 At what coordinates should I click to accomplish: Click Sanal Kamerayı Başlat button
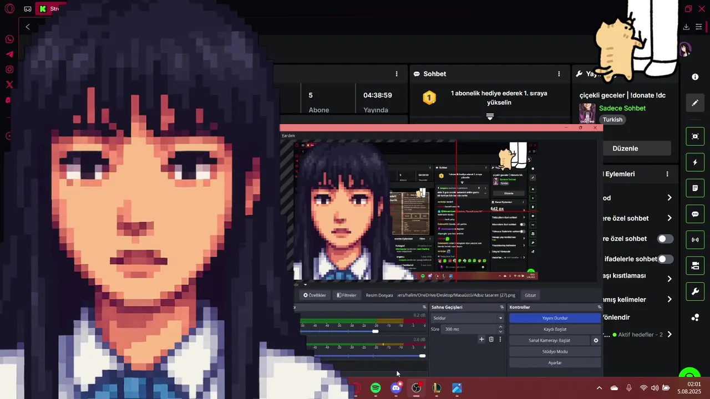(549, 340)
